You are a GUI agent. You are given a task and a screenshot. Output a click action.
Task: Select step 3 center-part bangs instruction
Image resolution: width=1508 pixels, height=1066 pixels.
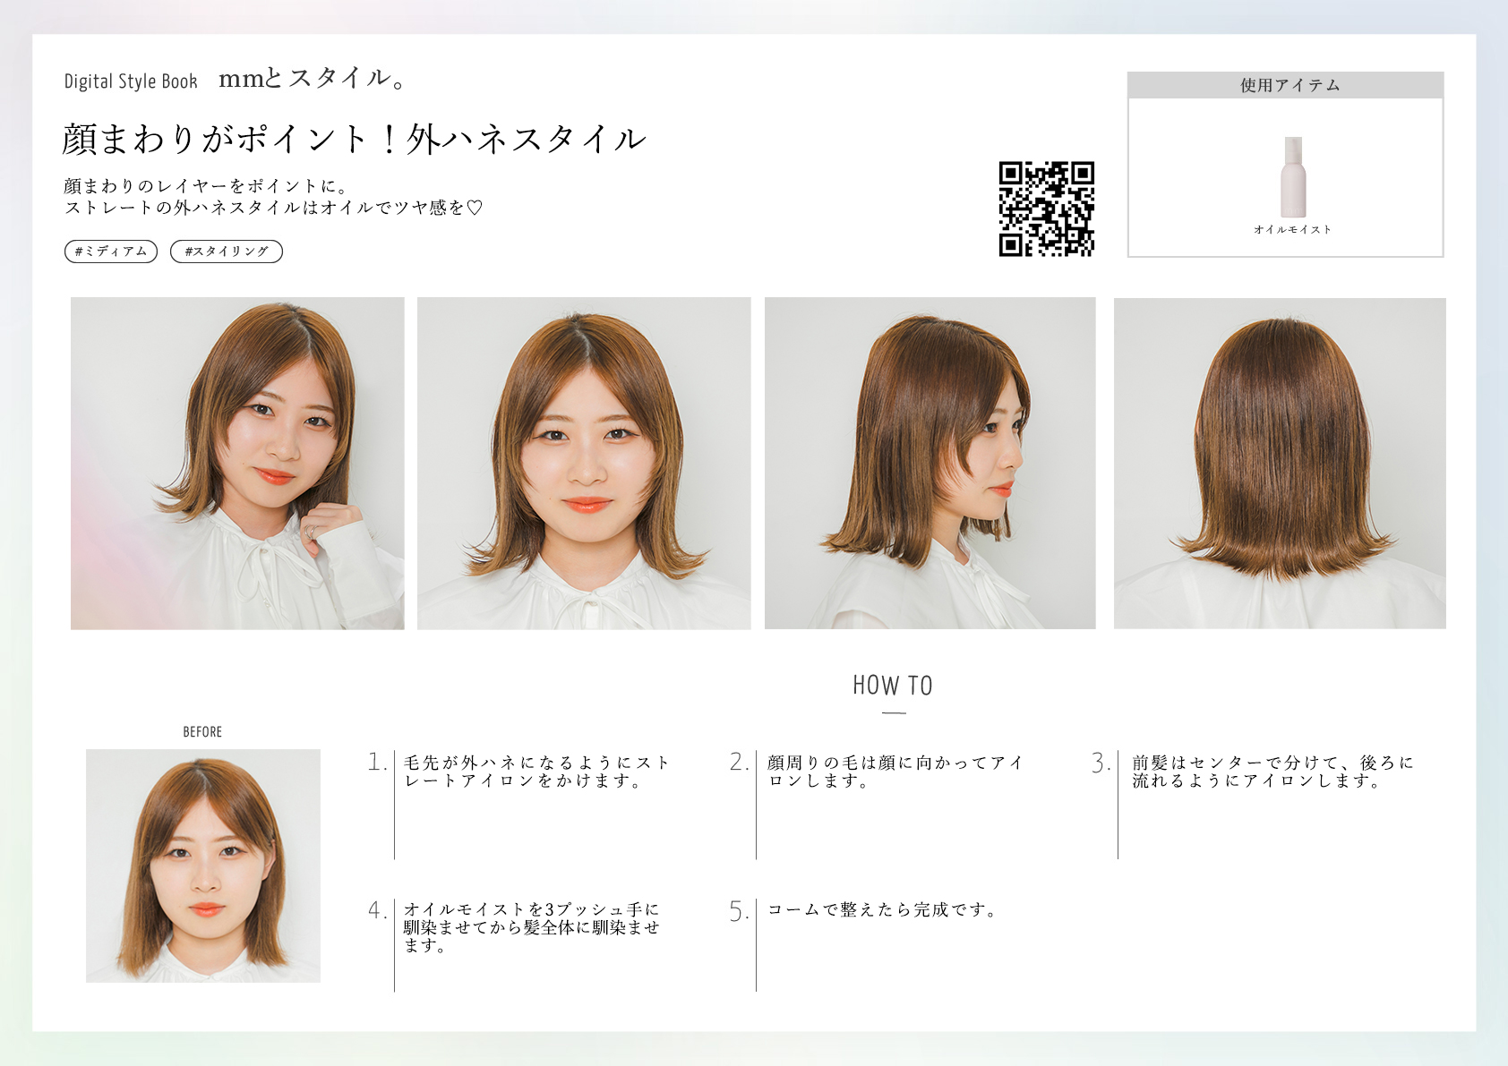pos(1272,772)
